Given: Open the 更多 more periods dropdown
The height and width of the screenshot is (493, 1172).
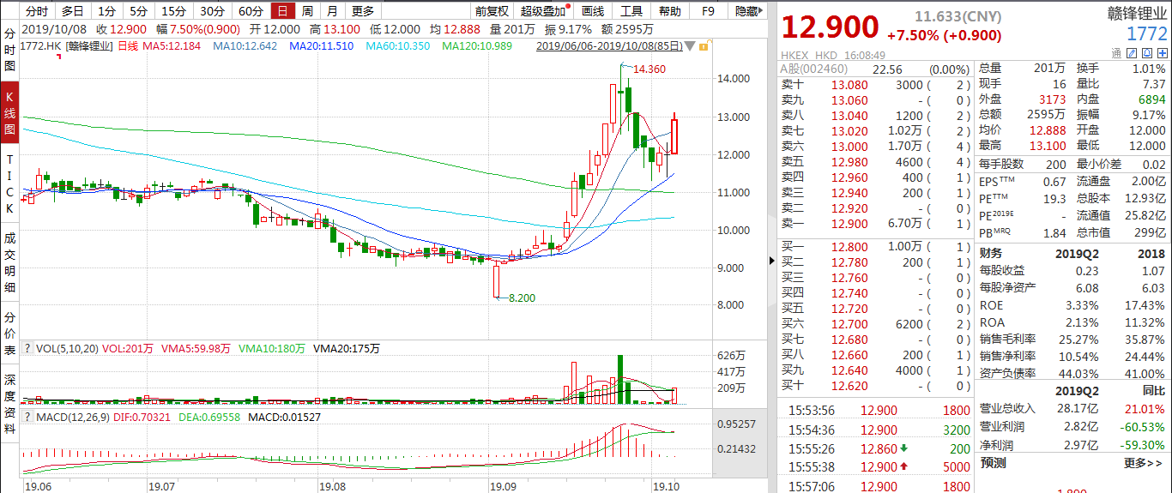Looking at the screenshot, I should pos(363,11).
